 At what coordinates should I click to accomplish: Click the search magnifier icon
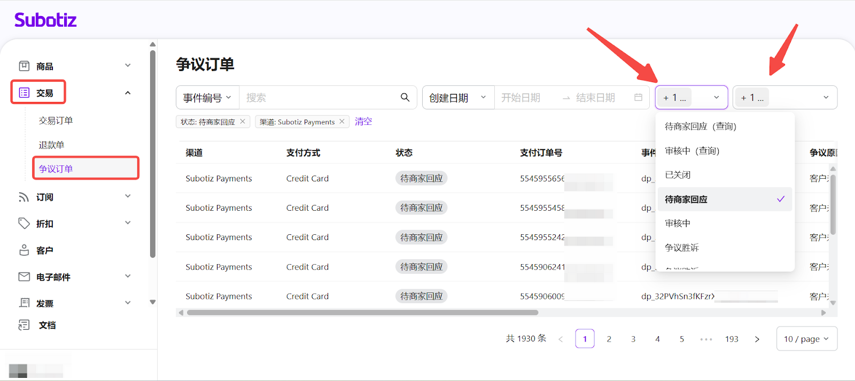tap(405, 97)
